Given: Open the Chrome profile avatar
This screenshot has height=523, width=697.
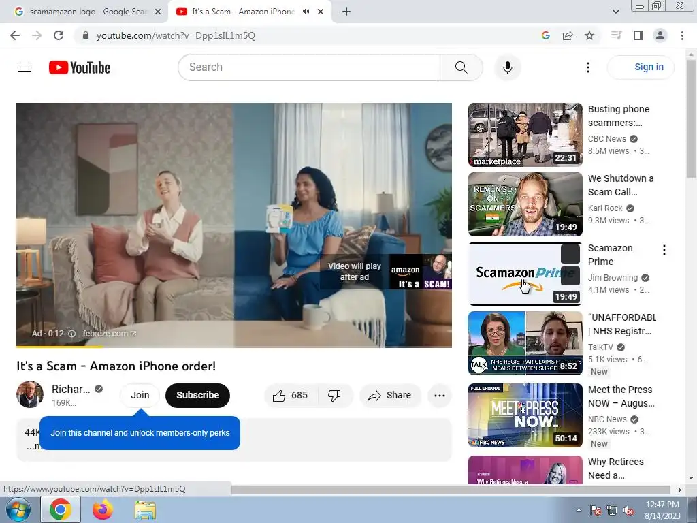Looking at the screenshot, I should click(x=660, y=35).
